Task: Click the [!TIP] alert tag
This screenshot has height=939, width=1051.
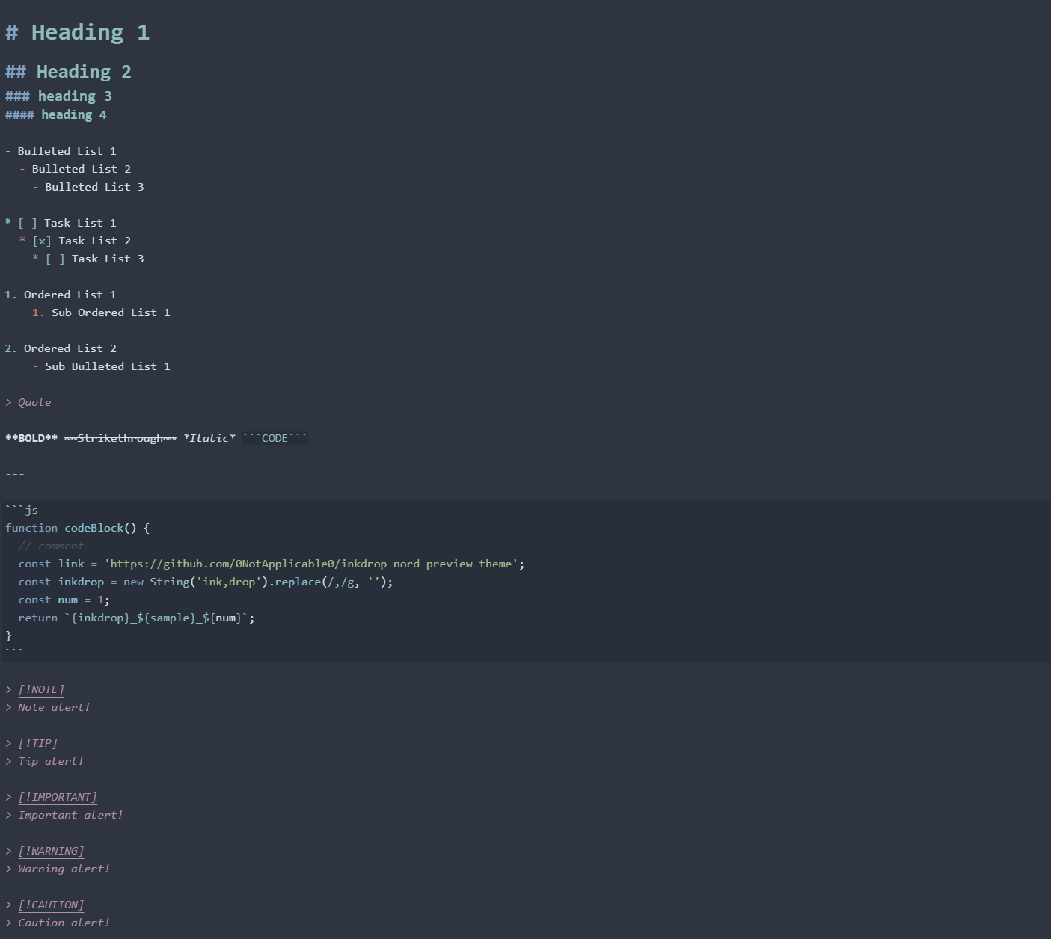Action: [38, 743]
